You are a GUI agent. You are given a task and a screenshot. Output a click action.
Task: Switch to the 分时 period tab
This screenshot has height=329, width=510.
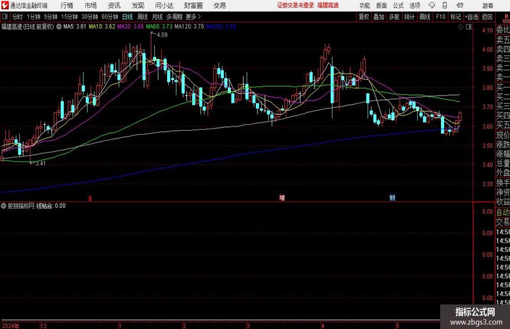(18, 17)
